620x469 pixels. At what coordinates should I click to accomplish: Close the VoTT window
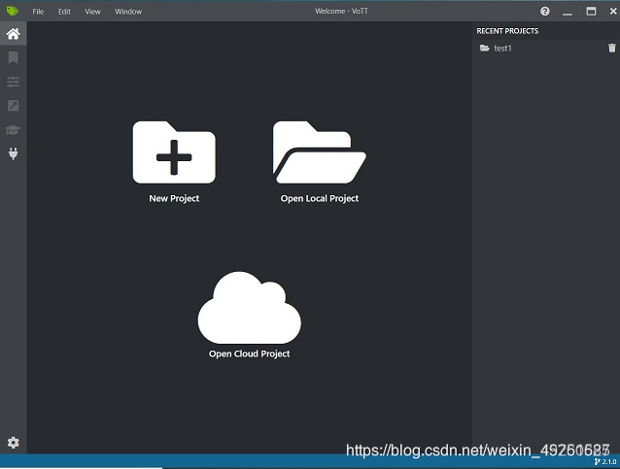tap(613, 11)
